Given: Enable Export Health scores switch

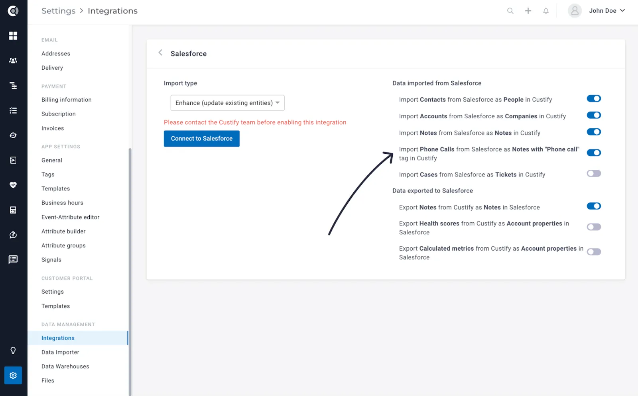Looking at the screenshot, I should click(x=594, y=227).
